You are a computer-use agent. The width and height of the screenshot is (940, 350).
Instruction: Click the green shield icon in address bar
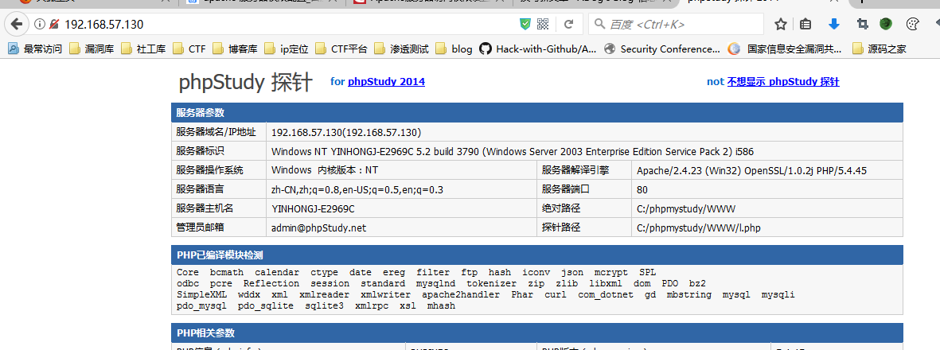pyautogui.click(x=525, y=25)
